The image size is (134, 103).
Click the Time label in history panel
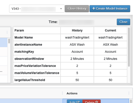pyautogui.click(x=53, y=22)
